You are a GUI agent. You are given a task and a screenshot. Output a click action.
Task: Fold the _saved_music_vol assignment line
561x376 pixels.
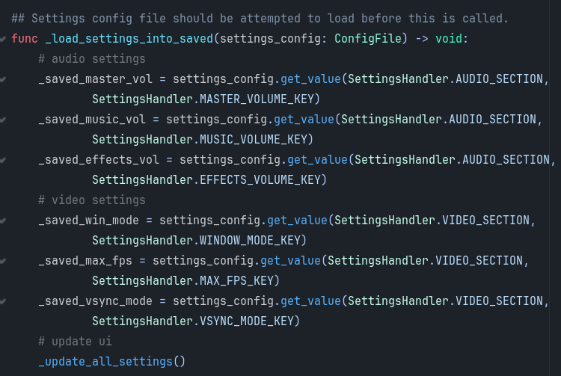(x=2, y=120)
